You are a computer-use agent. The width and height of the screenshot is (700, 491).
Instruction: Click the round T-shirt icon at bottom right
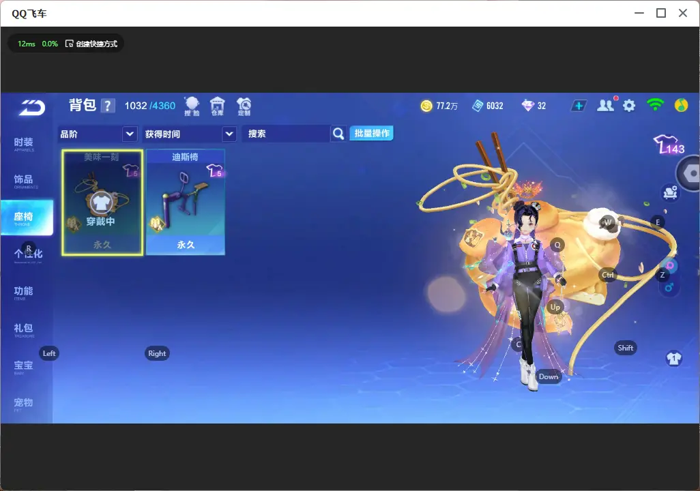[673, 359]
